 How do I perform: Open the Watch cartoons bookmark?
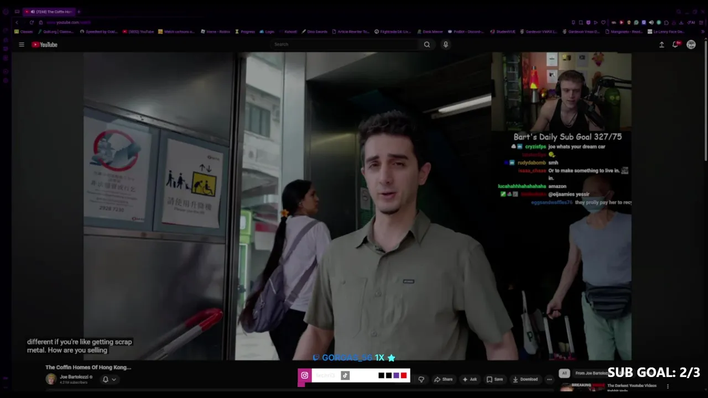(x=176, y=32)
